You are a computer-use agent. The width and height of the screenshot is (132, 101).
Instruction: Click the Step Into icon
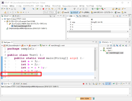point(49,9)
